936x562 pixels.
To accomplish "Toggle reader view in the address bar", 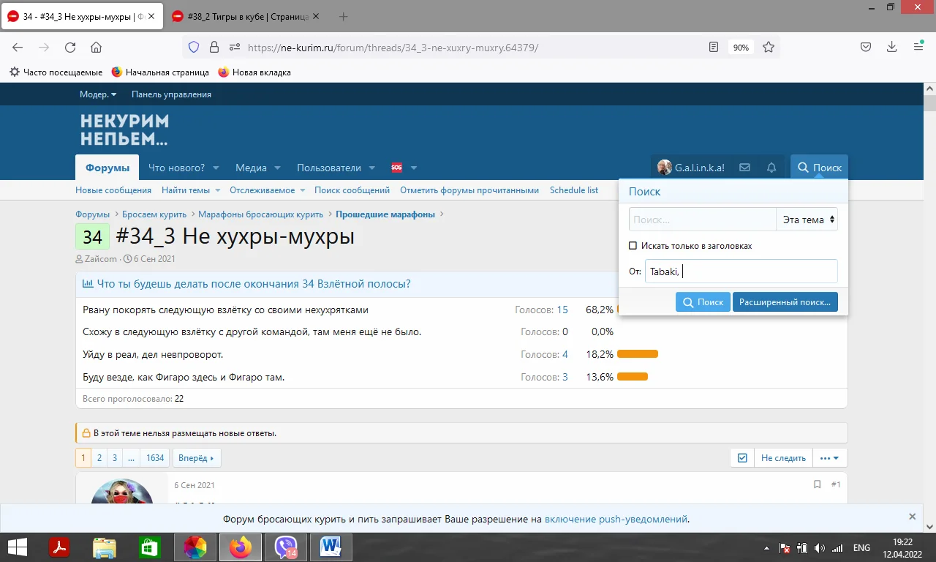I will pyautogui.click(x=714, y=47).
